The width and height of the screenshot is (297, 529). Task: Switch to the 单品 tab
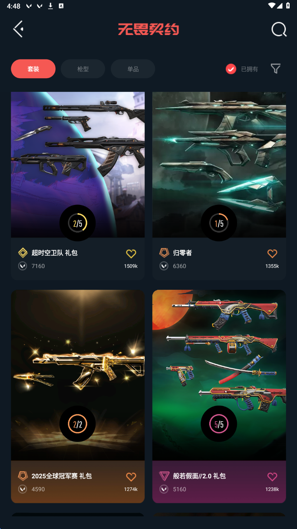pyautogui.click(x=133, y=69)
